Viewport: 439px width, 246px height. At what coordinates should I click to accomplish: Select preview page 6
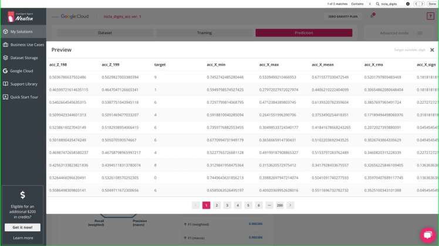tap(259, 205)
